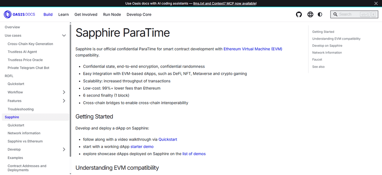Open the Get Involved menu
This screenshot has height=175, width=382.
click(86, 15)
